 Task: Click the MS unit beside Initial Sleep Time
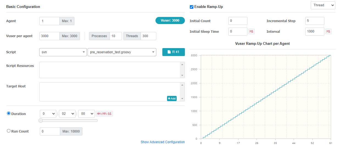(251, 32)
